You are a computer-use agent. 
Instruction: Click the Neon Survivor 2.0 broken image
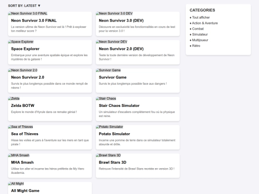[x=23, y=70]
